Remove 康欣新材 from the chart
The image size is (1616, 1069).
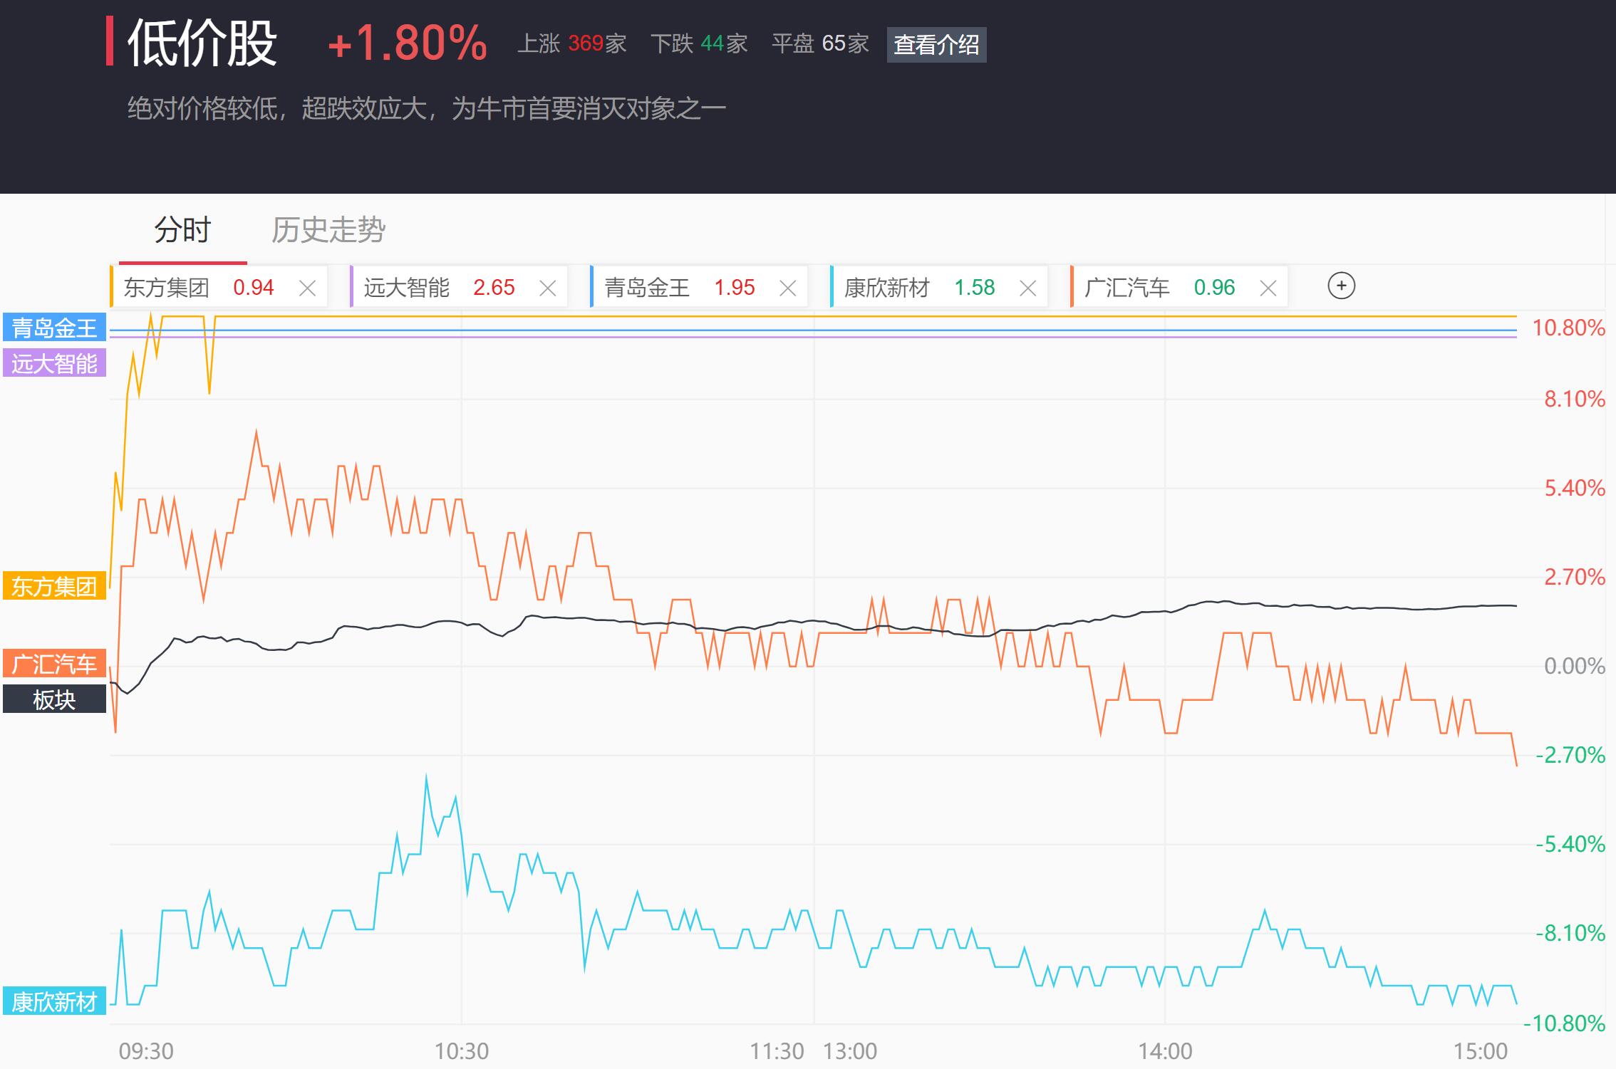1027,288
